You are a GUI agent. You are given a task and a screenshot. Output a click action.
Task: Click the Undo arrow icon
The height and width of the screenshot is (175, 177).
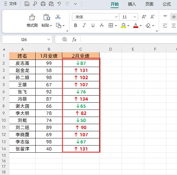(59, 4)
